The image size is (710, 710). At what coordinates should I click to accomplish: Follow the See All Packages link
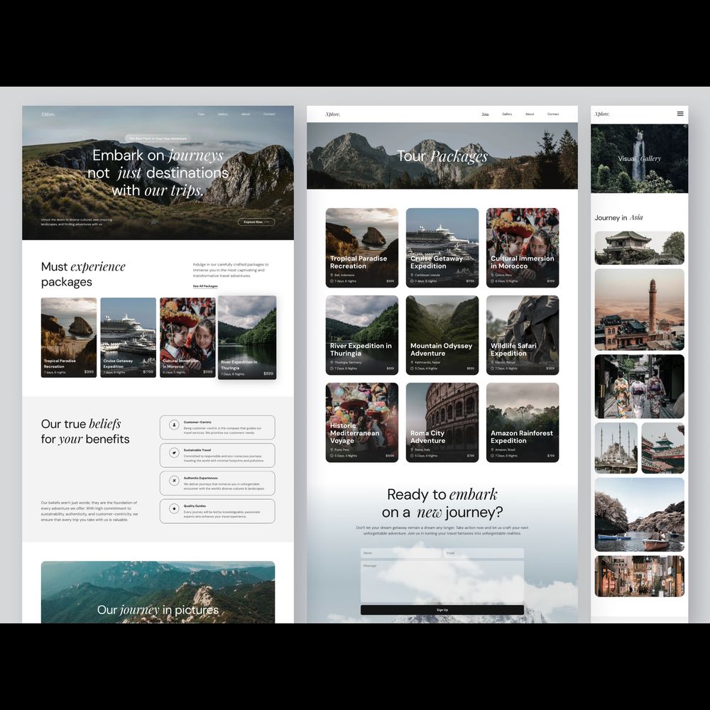tap(205, 286)
